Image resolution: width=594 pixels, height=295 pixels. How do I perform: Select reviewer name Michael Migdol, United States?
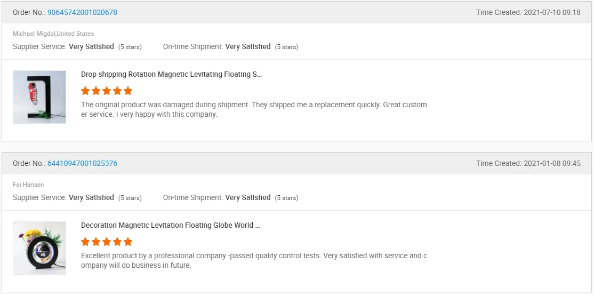tap(53, 34)
